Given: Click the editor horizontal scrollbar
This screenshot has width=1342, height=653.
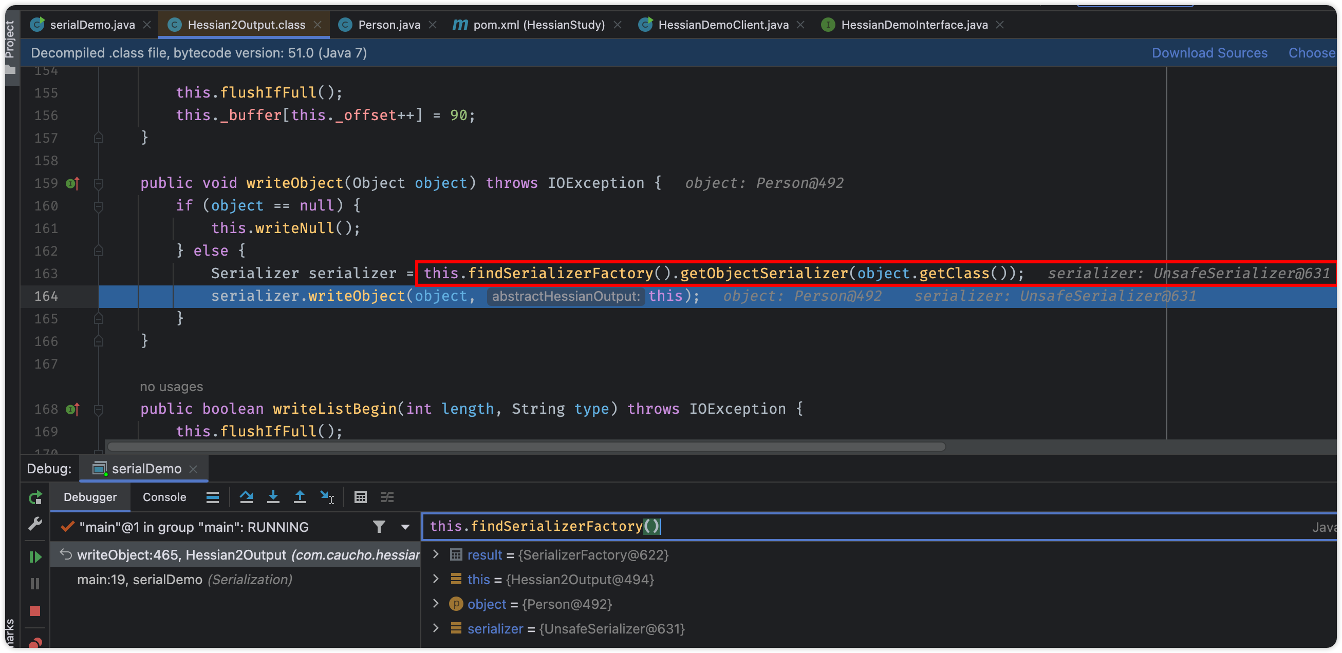Looking at the screenshot, I should (x=526, y=447).
